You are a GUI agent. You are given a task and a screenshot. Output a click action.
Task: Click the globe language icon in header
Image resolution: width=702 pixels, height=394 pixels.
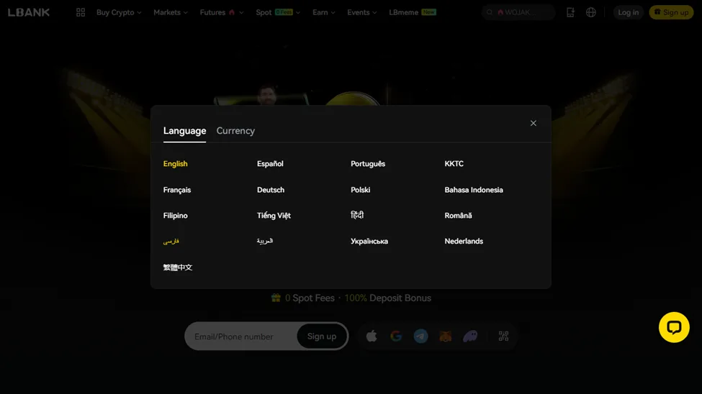pos(590,12)
